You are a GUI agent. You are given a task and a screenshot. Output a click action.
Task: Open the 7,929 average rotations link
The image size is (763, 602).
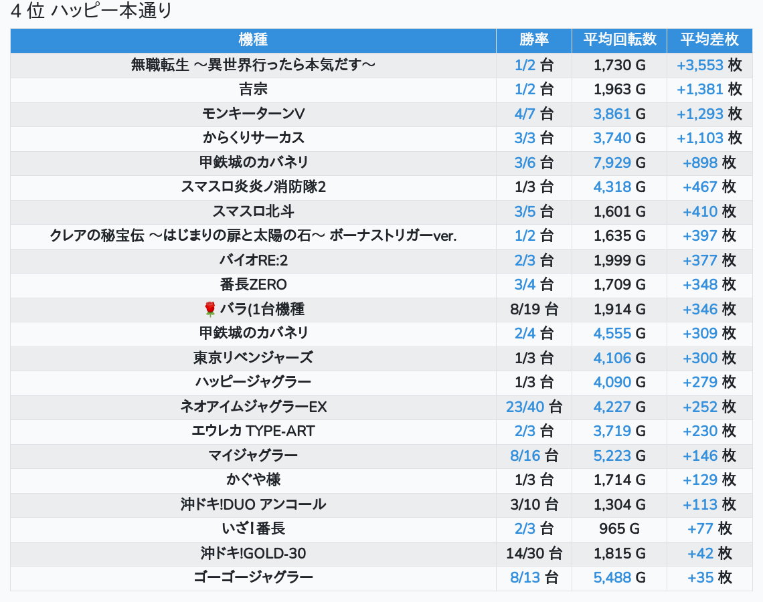coord(612,163)
